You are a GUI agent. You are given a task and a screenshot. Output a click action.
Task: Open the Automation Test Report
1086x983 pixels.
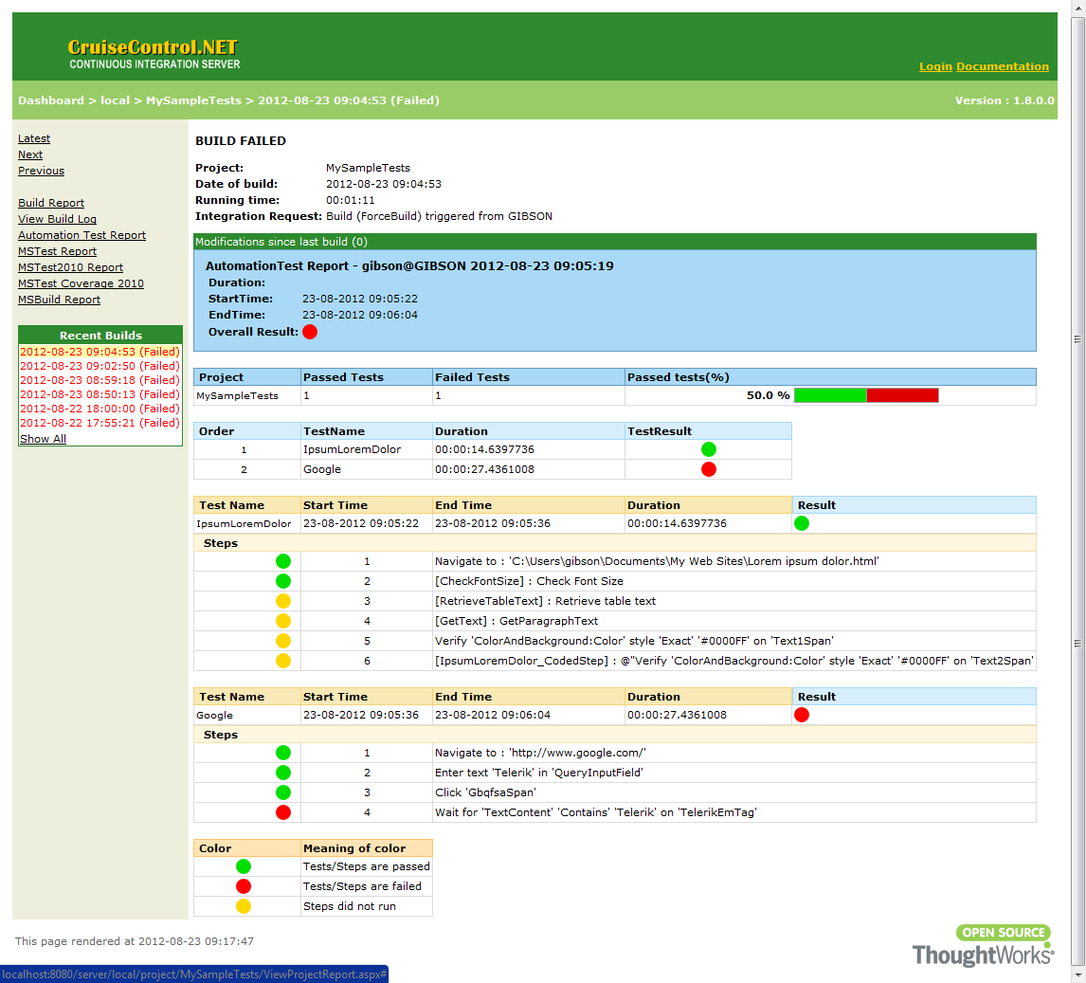81,235
